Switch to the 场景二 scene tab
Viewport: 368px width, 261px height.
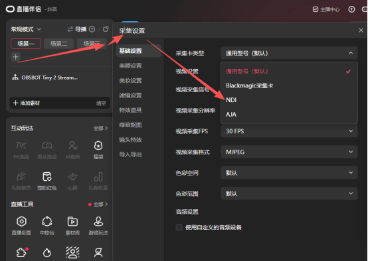point(58,44)
